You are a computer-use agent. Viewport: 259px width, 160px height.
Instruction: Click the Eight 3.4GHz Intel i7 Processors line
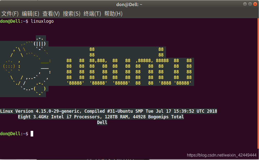pyautogui.click(x=101, y=117)
